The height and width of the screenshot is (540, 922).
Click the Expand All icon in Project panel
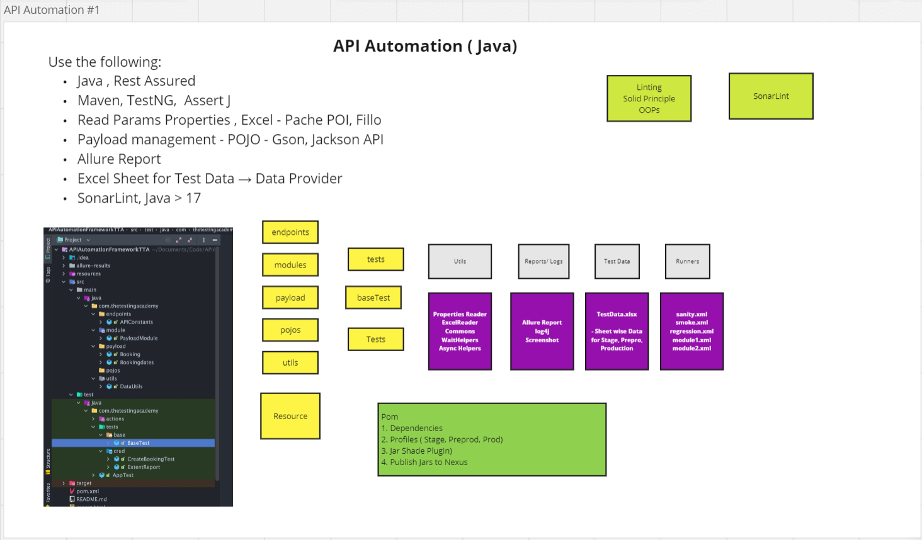[x=179, y=240]
